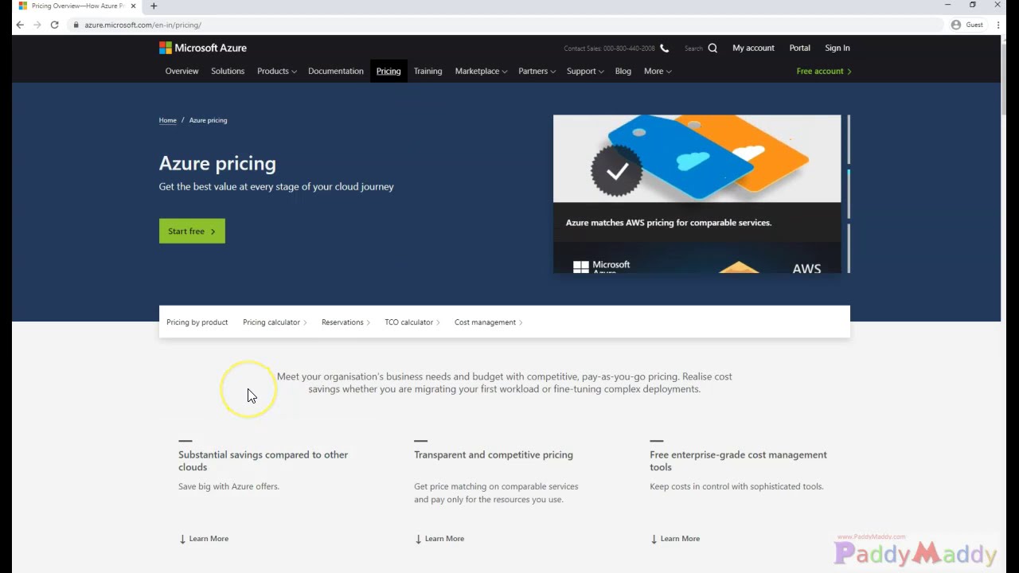Select Pricing by product tab
This screenshot has width=1019, height=573.
coord(197,322)
